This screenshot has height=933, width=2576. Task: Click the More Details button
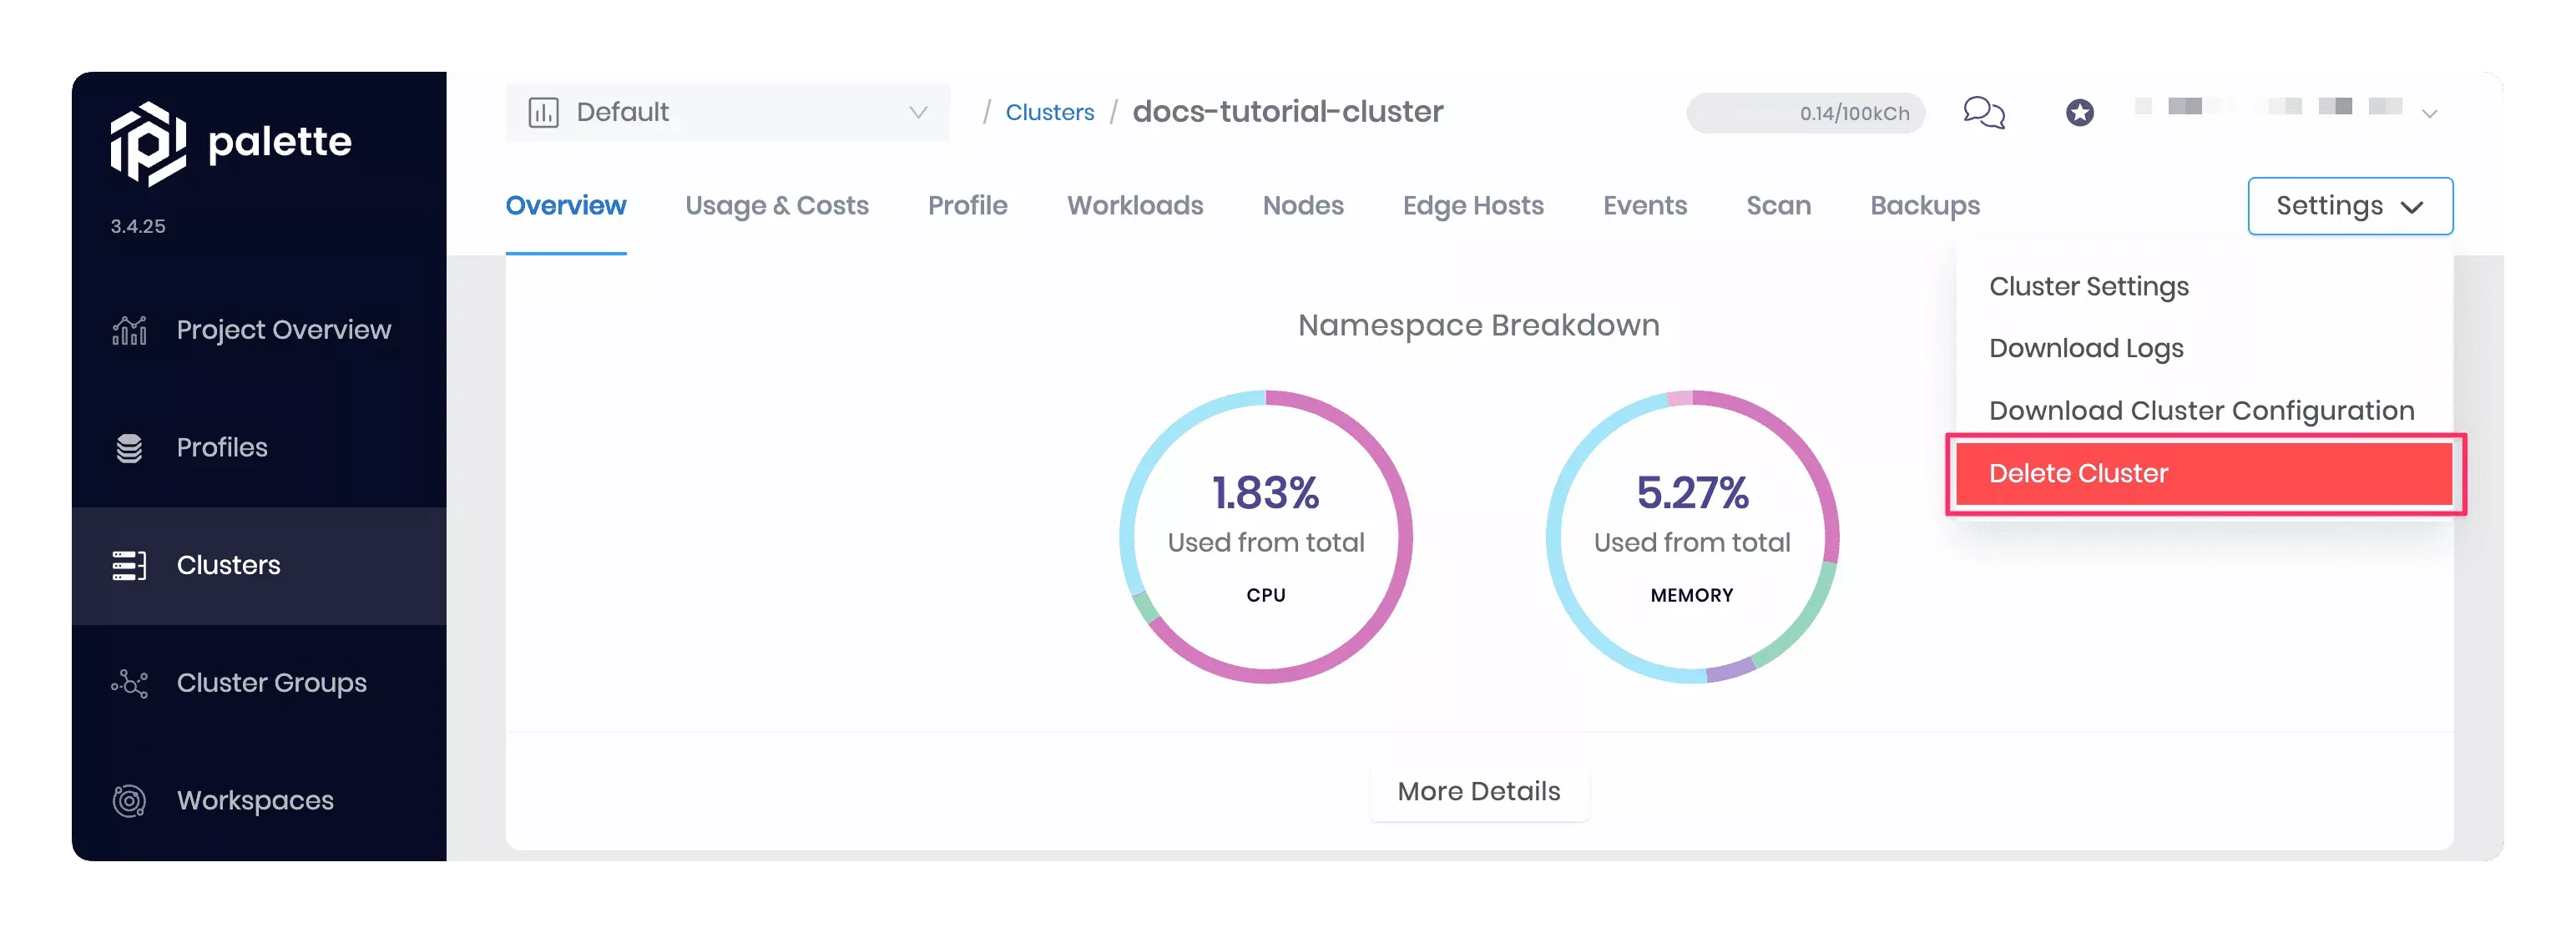(1478, 791)
